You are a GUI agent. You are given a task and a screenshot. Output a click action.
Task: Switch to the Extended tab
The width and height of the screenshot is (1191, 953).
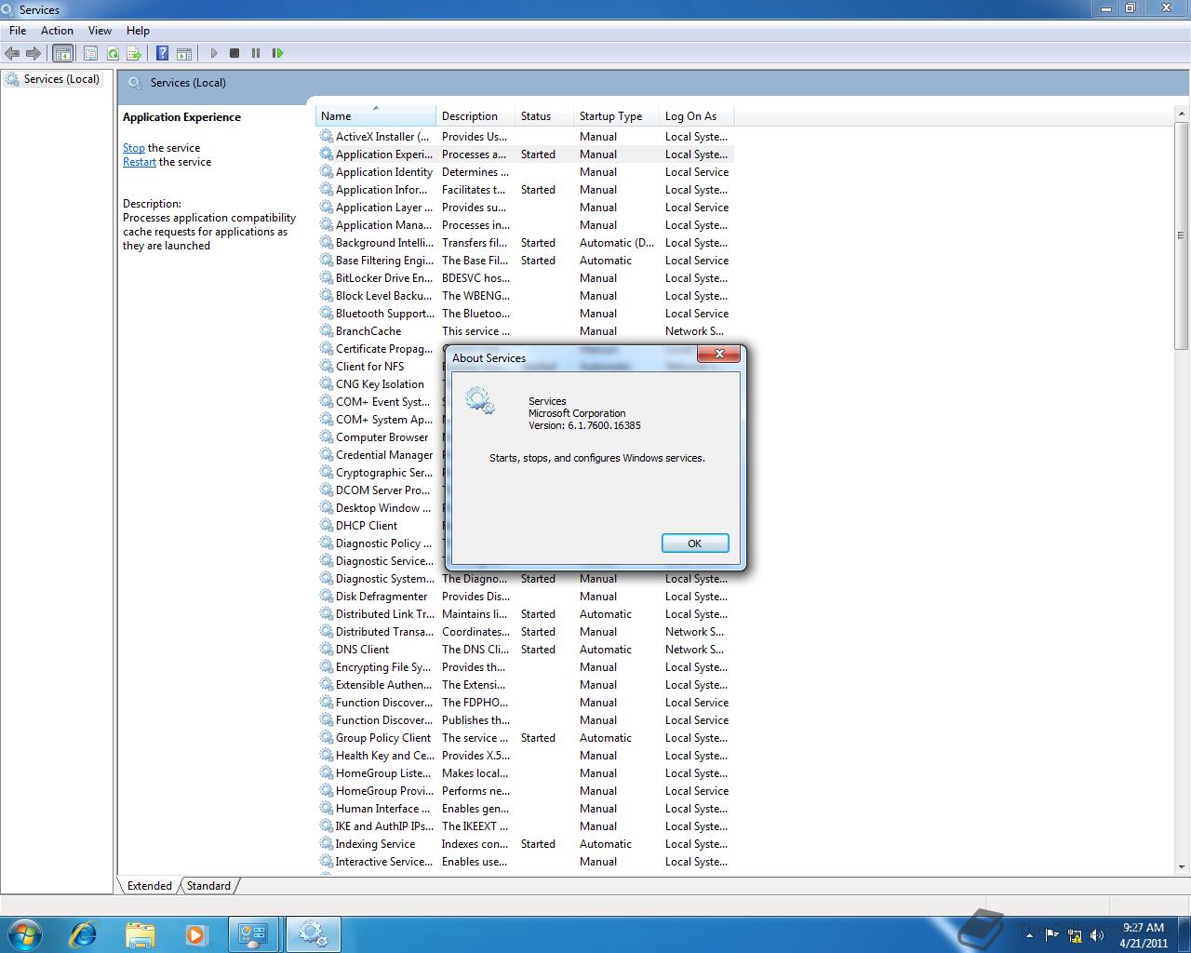click(149, 886)
